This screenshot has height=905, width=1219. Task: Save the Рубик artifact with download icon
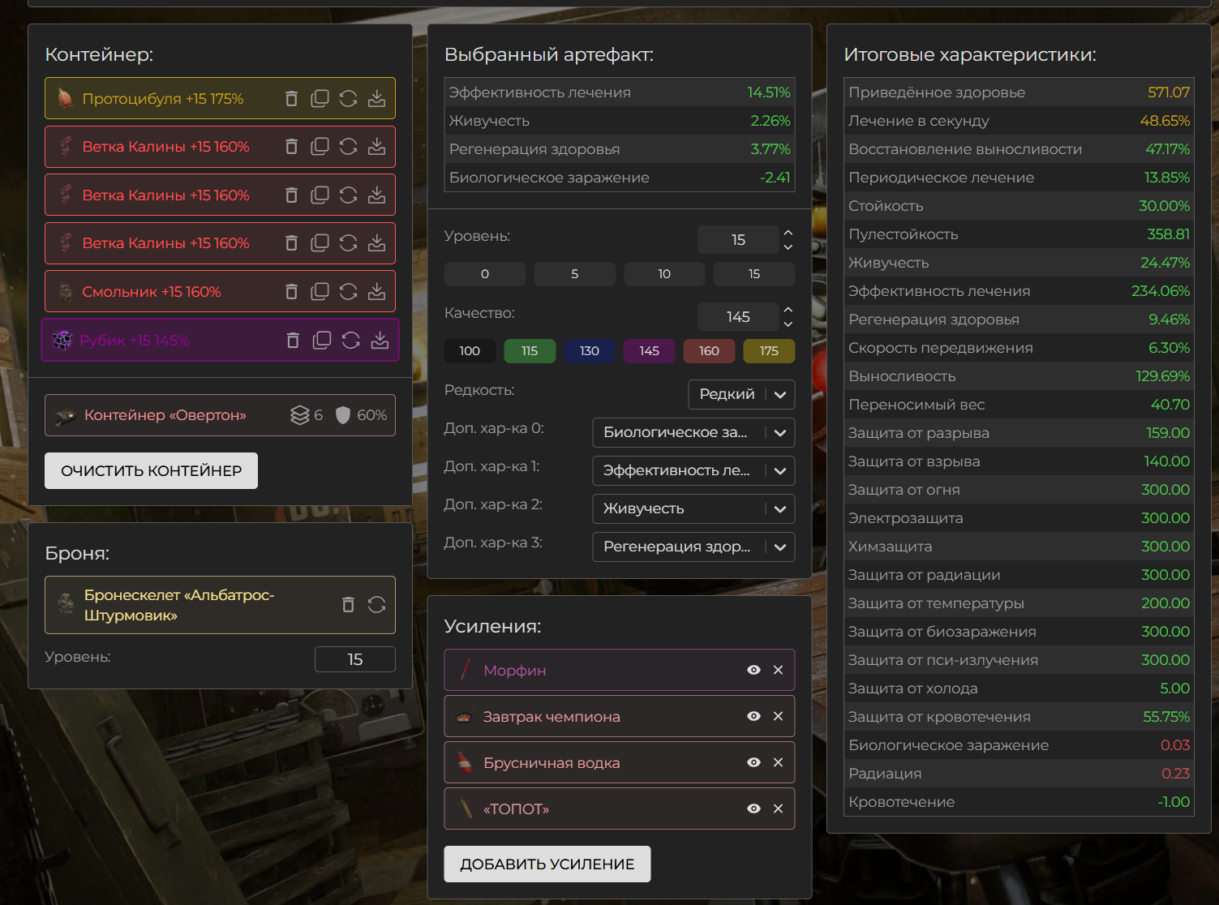coord(380,341)
